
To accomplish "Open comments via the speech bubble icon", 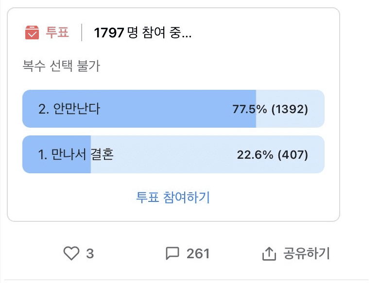I will coord(173,253).
